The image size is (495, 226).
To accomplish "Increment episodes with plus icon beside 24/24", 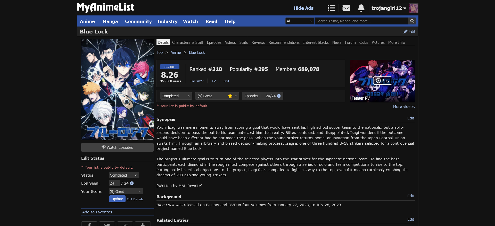I will click(279, 96).
